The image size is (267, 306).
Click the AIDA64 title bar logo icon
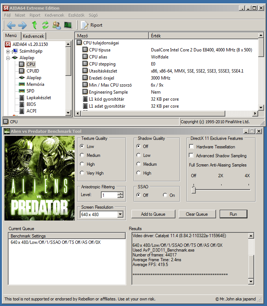pos(6,8)
